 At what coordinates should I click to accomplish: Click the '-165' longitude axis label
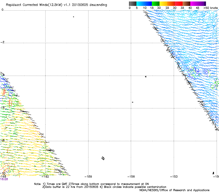3,177
